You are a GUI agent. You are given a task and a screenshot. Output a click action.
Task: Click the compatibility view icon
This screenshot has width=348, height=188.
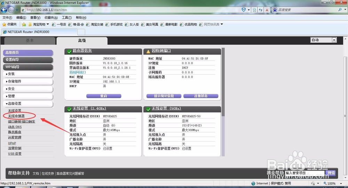pyautogui.click(x=254, y=10)
